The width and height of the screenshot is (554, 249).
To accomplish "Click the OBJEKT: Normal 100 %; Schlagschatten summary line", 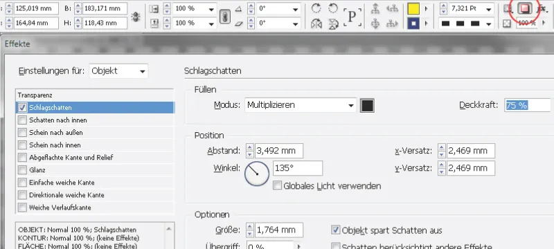I will [77, 230].
